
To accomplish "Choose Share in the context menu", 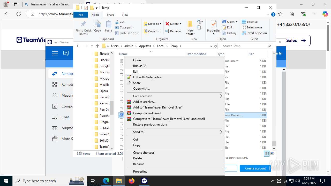I will pyautogui.click(x=174, y=83).
